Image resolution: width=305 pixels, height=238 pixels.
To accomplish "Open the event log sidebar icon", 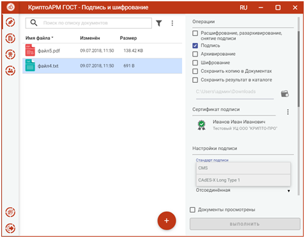I will pyautogui.click(x=10, y=212).
